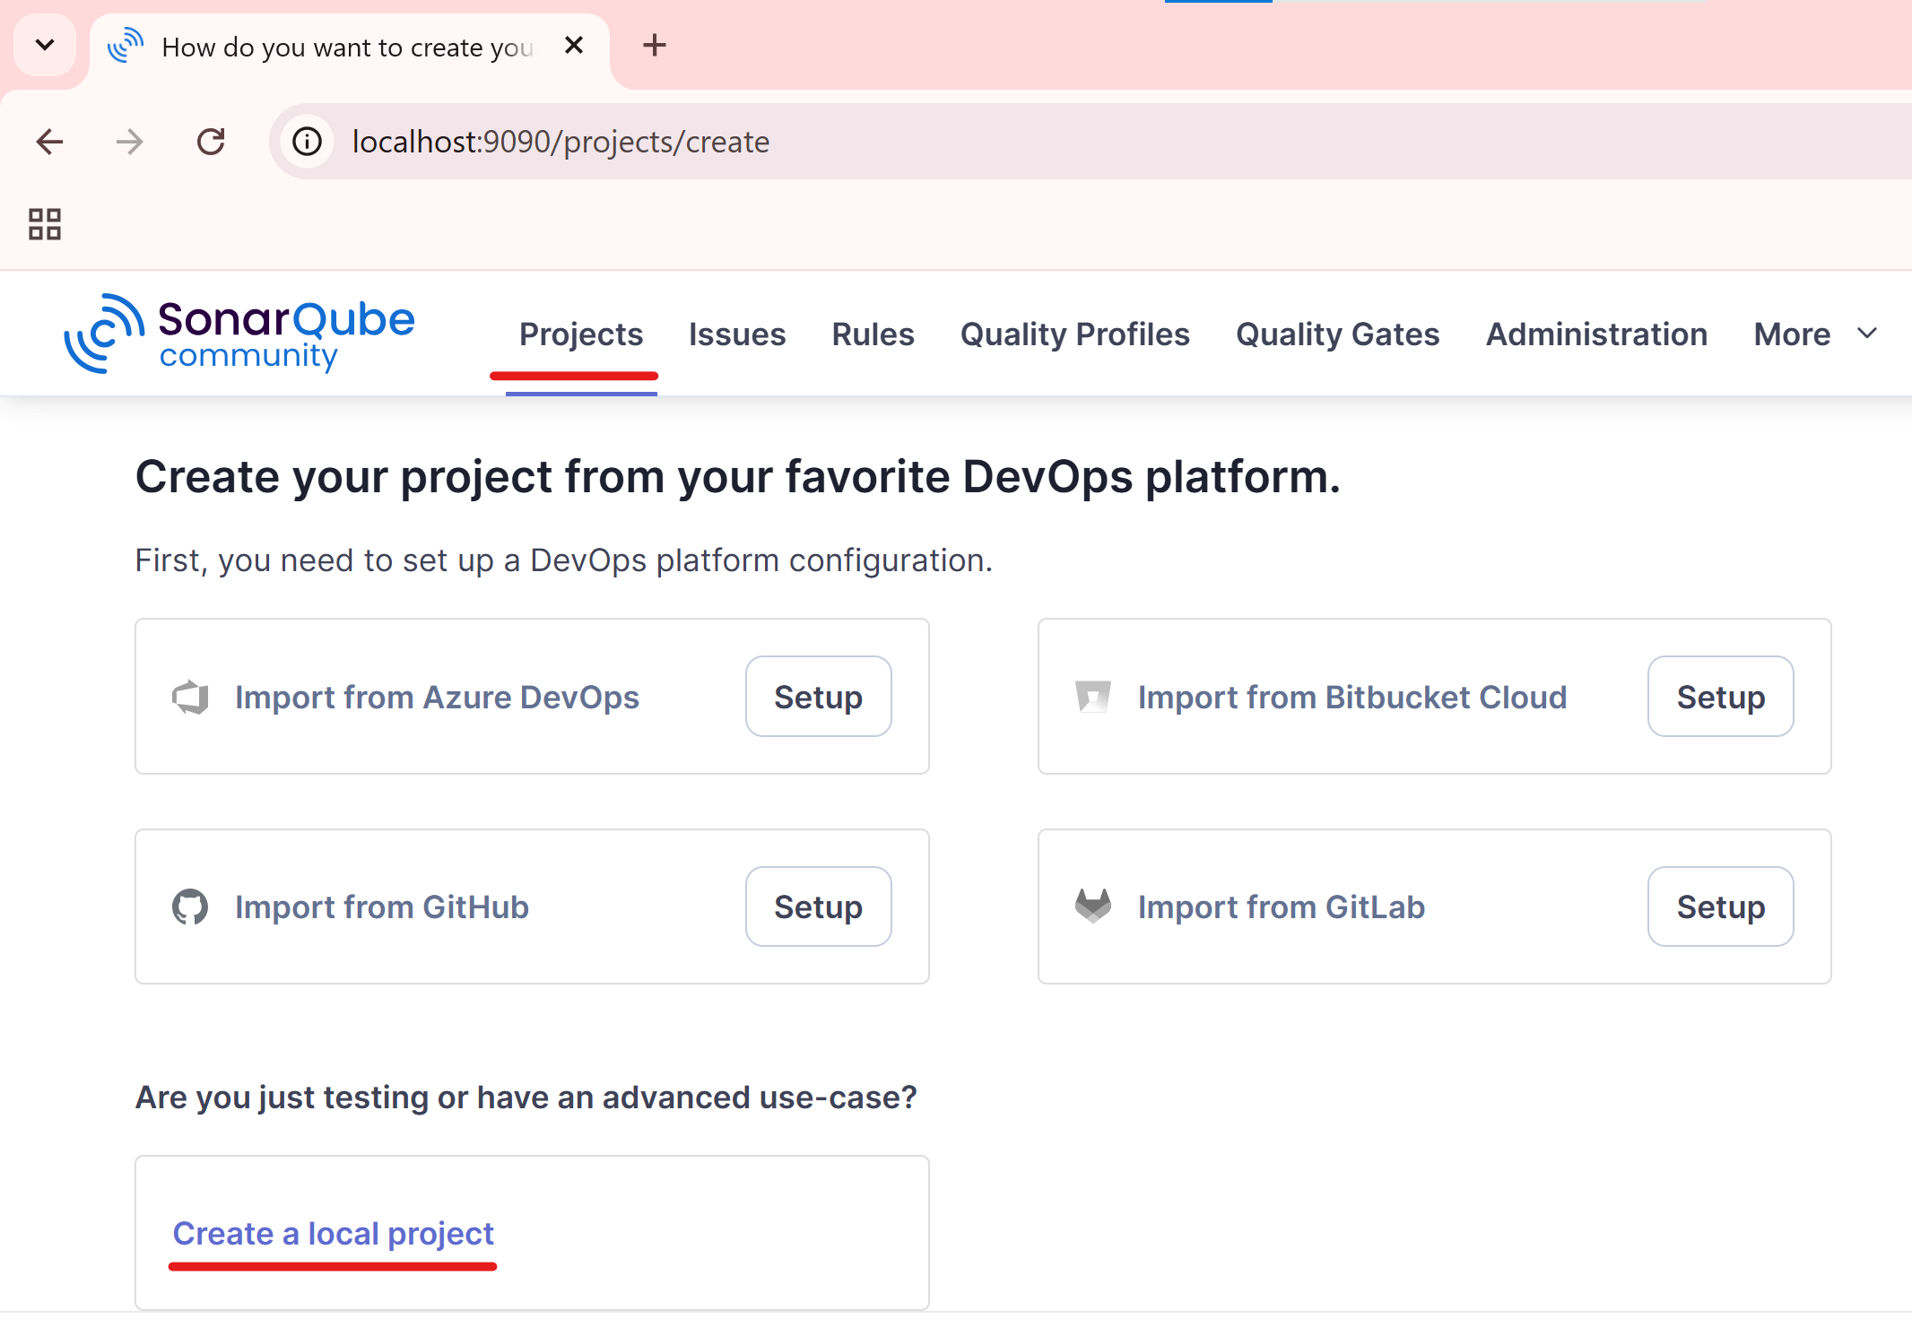The width and height of the screenshot is (1912, 1336).
Task: Click 'First, you need to set up a DevOps platform configuration.' text
Action: tap(564, 560)
